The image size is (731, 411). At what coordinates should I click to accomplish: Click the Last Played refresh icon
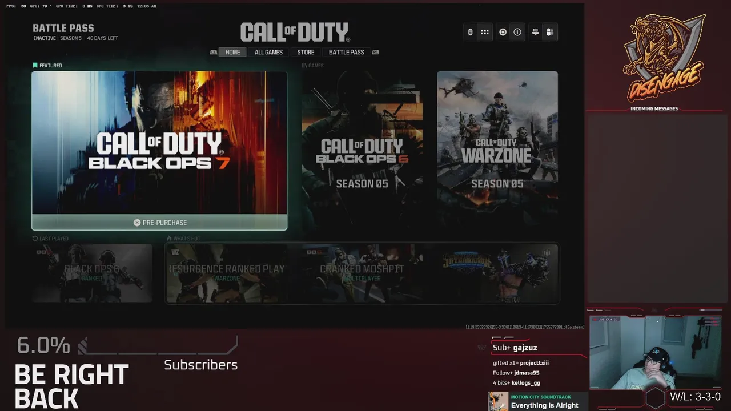coord(35,239)
